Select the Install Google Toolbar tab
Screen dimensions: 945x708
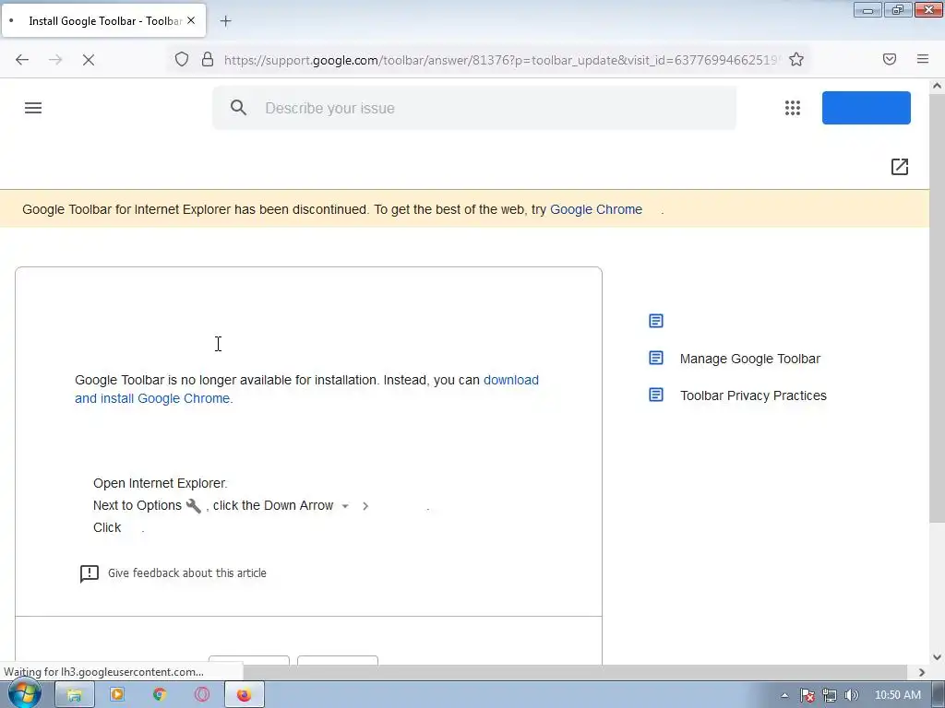103,20
